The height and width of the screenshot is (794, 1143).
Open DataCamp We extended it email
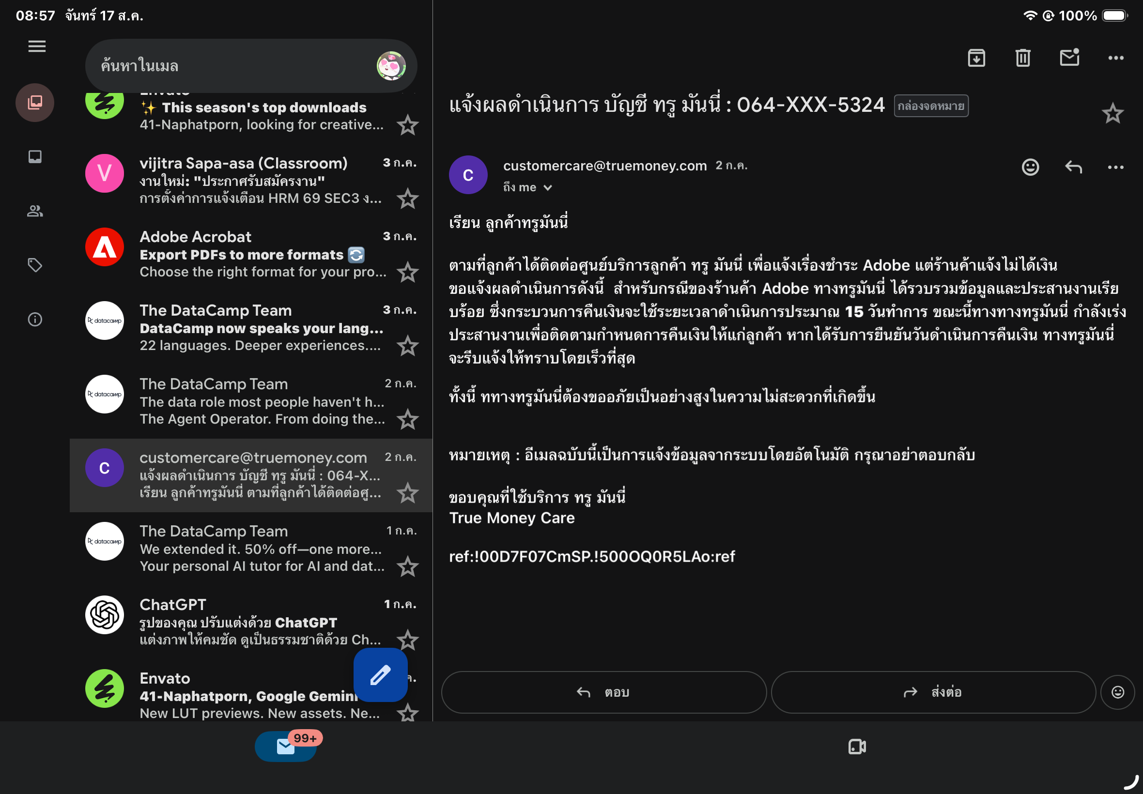pos(251,549)
